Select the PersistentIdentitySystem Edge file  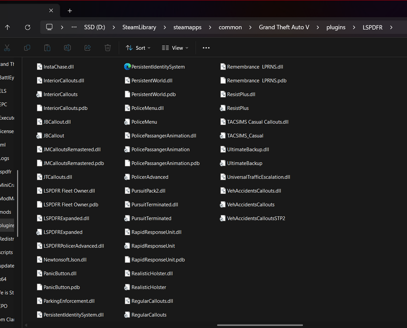(x=158, y=67)
